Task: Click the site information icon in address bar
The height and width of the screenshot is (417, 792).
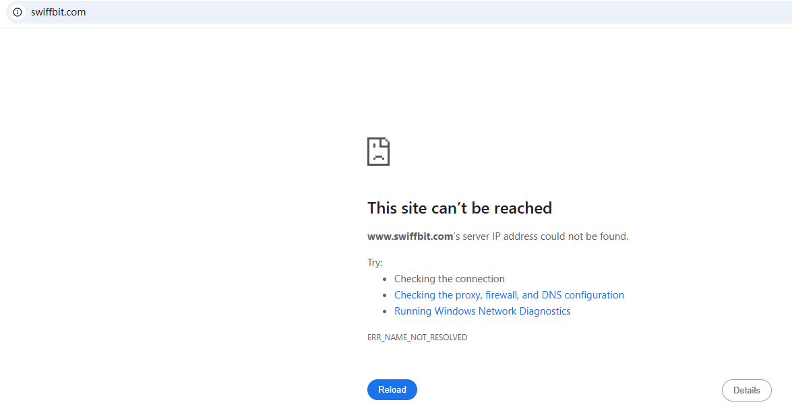Action: (x=18, y=12)
